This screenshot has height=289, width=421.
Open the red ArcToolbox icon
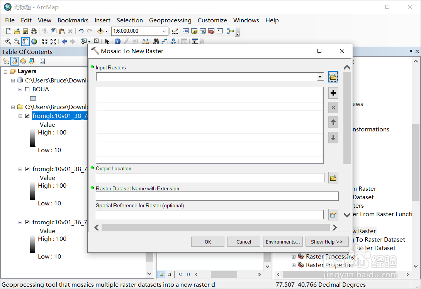pos(211,31)
